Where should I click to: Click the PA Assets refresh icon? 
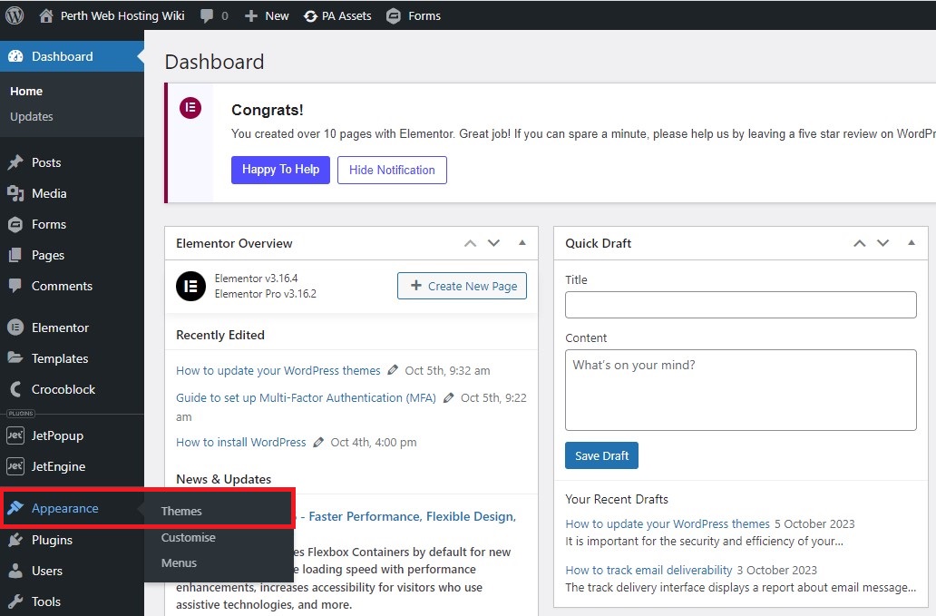pos(310,16)
